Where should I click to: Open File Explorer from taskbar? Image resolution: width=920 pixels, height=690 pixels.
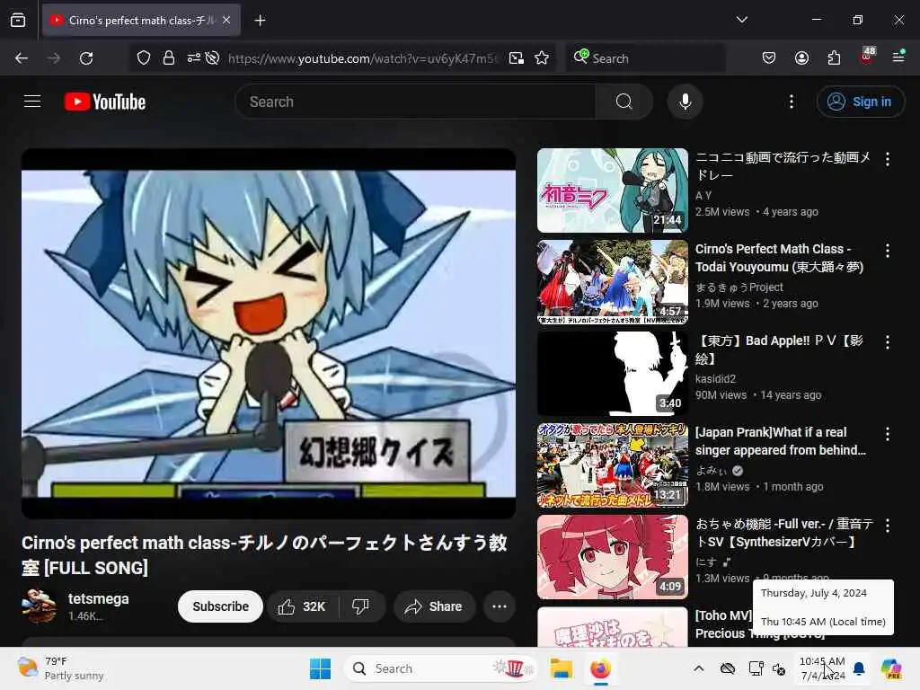click(x=561, y=668)
